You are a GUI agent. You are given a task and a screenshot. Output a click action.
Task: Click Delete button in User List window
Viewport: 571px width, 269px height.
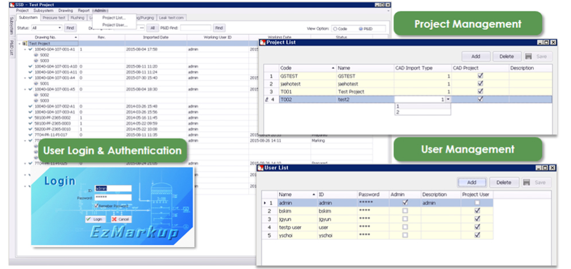[x=503, y=182]
